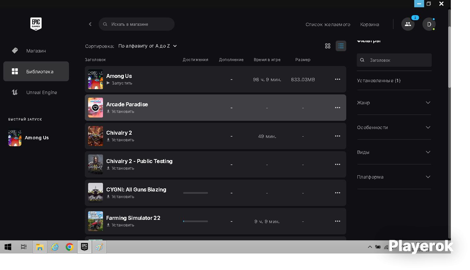
Task: Open the sort dropdown По алфавиту
Action: tap(148, 46)
